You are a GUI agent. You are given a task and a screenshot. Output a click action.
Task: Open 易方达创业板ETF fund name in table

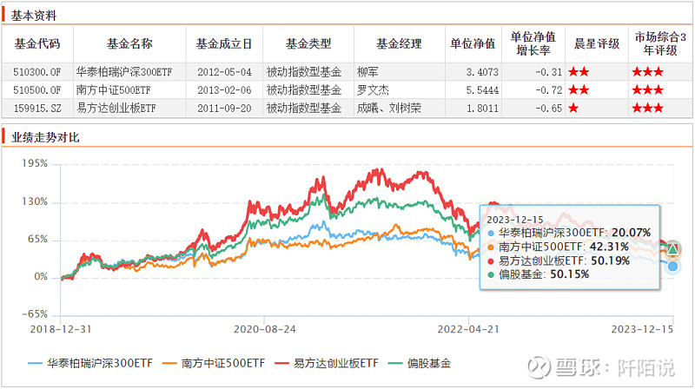click(116, 109)
